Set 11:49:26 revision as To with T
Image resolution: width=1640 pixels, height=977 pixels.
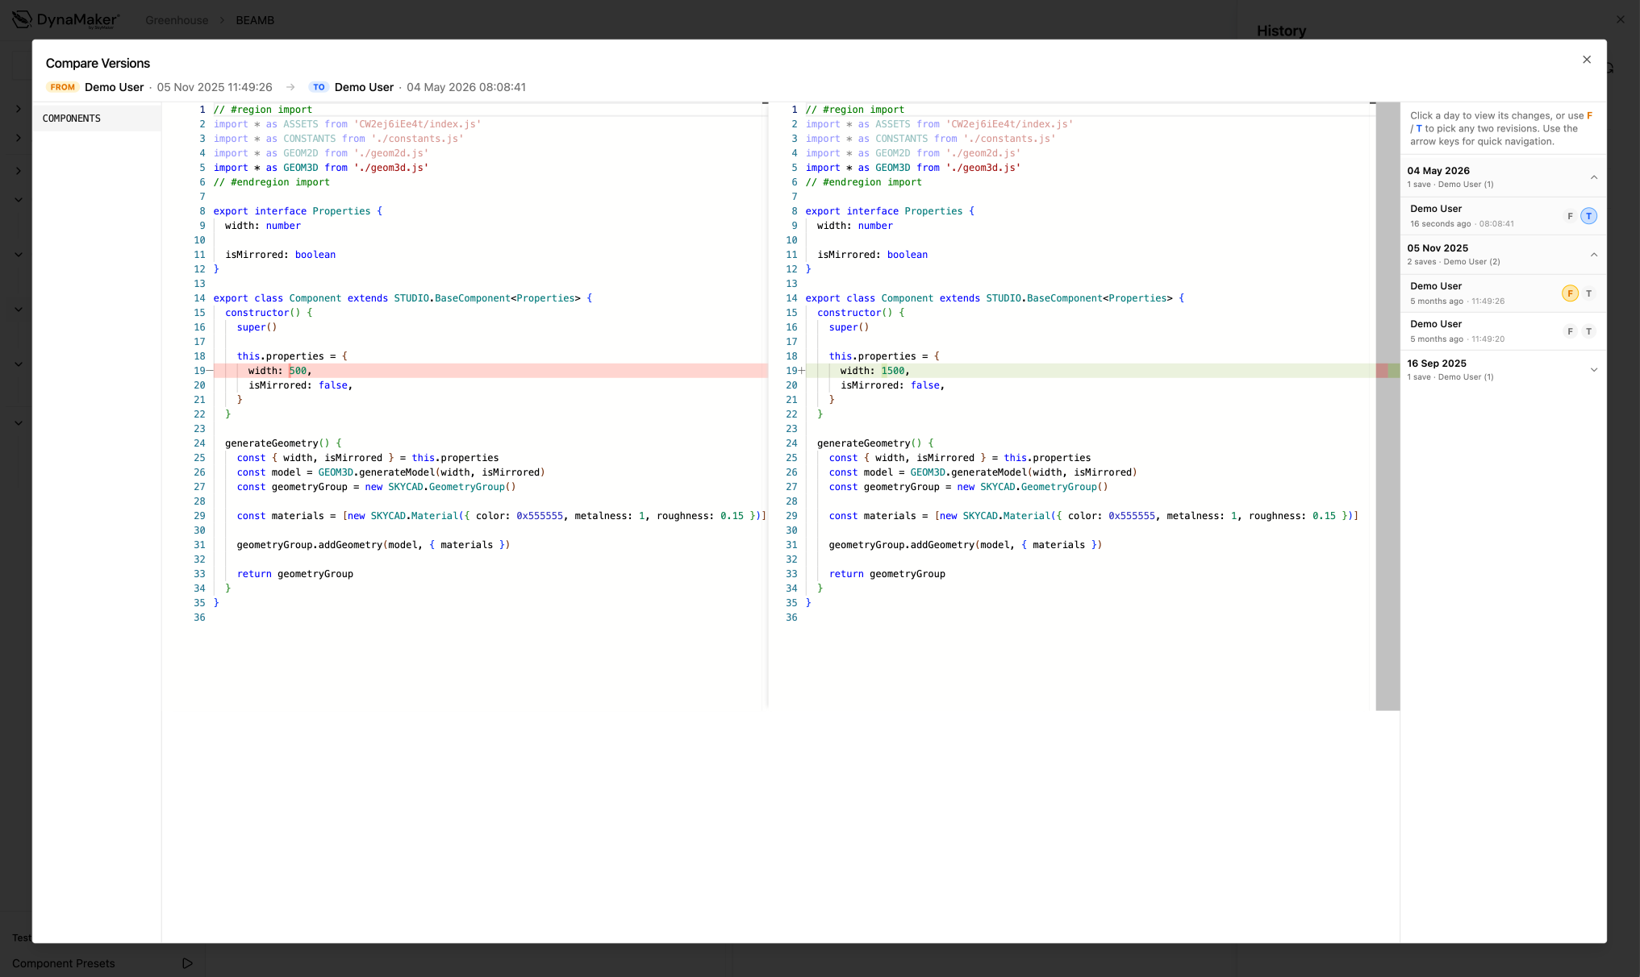1588,293
